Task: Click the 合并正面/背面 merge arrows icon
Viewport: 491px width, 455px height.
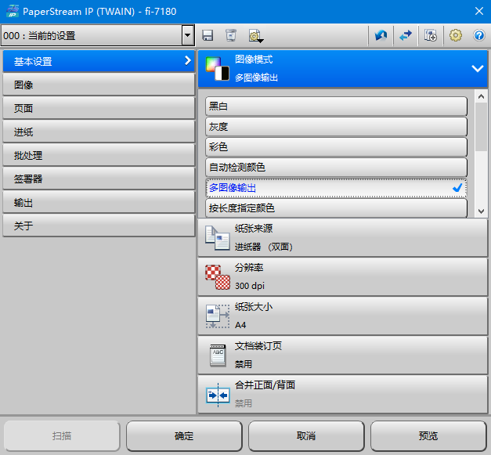Action: [218, 395]
